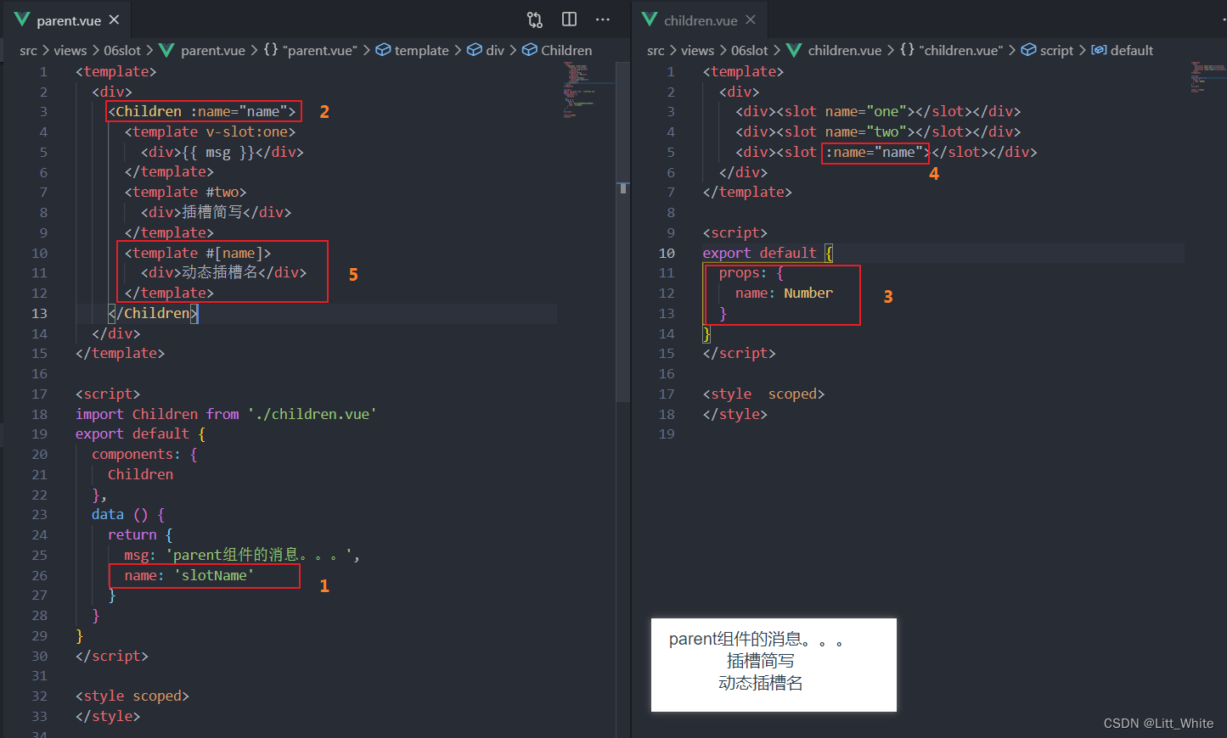Viewport: 1227px width, 738px height.
Task: Click the msg: 'parent组件的消息' line
Action: [x=242, y=555]
